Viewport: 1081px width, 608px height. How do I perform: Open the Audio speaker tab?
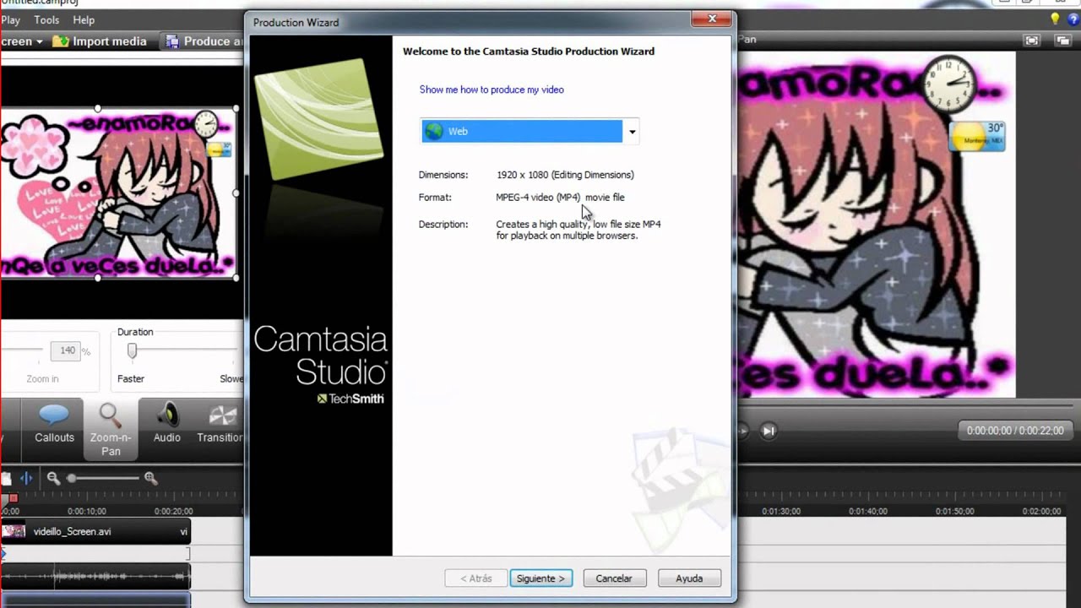point(167,425)
